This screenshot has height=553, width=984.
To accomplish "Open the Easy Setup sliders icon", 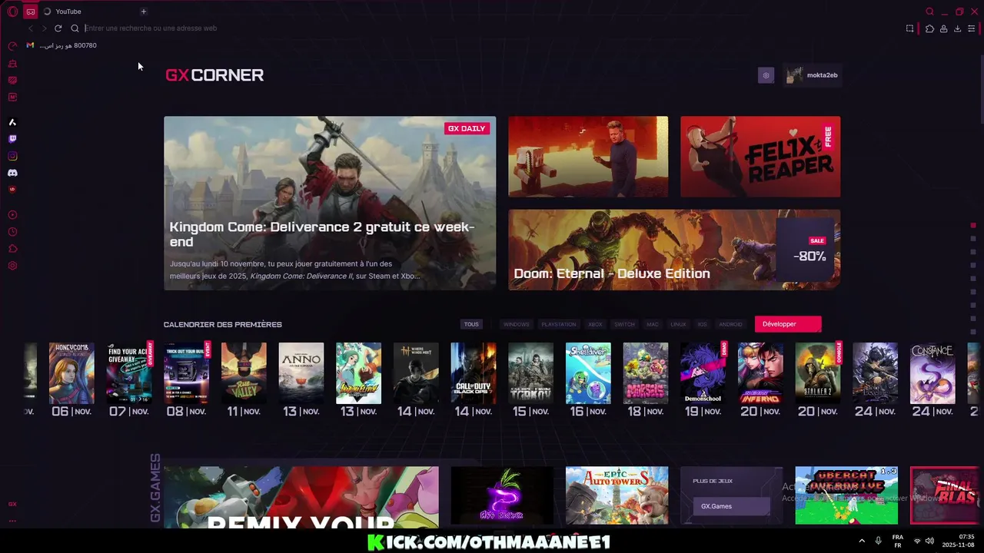I will click(971, 28).
